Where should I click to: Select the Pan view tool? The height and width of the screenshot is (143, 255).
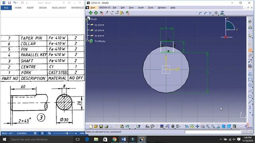click(197, 126)
